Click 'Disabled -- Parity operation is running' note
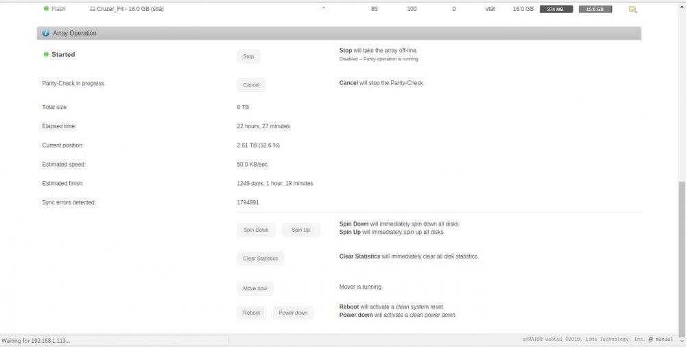This screenshot has height=347, width=686. (x=379, y=59)
